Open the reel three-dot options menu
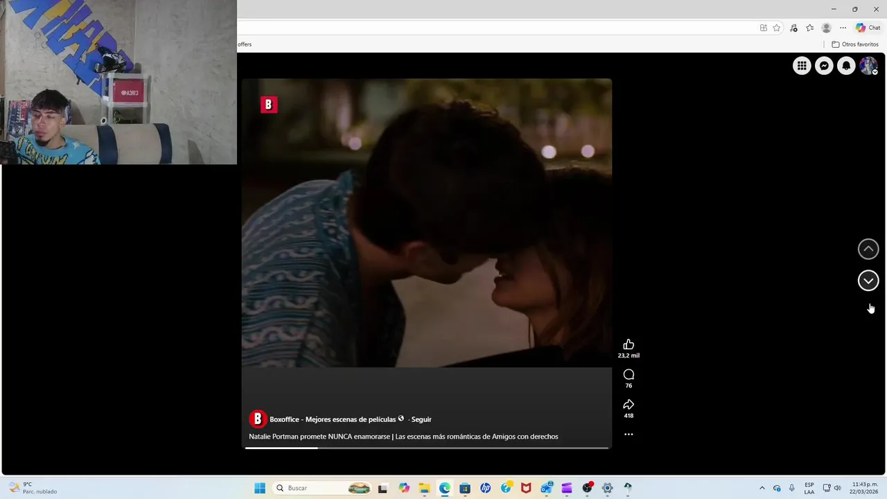Viewport: 887px width, 499px height. click(x=629, y=435)
